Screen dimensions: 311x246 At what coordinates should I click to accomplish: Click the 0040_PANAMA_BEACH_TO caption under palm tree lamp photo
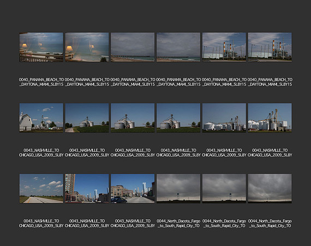tap(87, 82)
